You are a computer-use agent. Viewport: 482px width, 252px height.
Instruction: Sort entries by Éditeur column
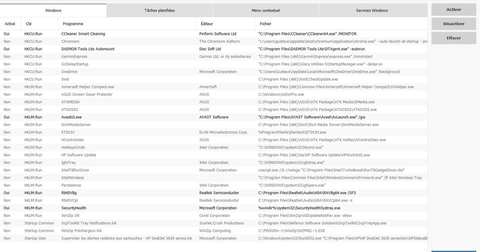(206, 23)
